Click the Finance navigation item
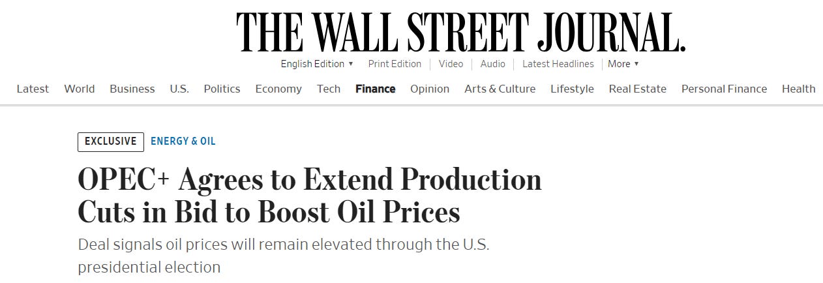This screenshot has width=823, height=283. click(375, 89)
